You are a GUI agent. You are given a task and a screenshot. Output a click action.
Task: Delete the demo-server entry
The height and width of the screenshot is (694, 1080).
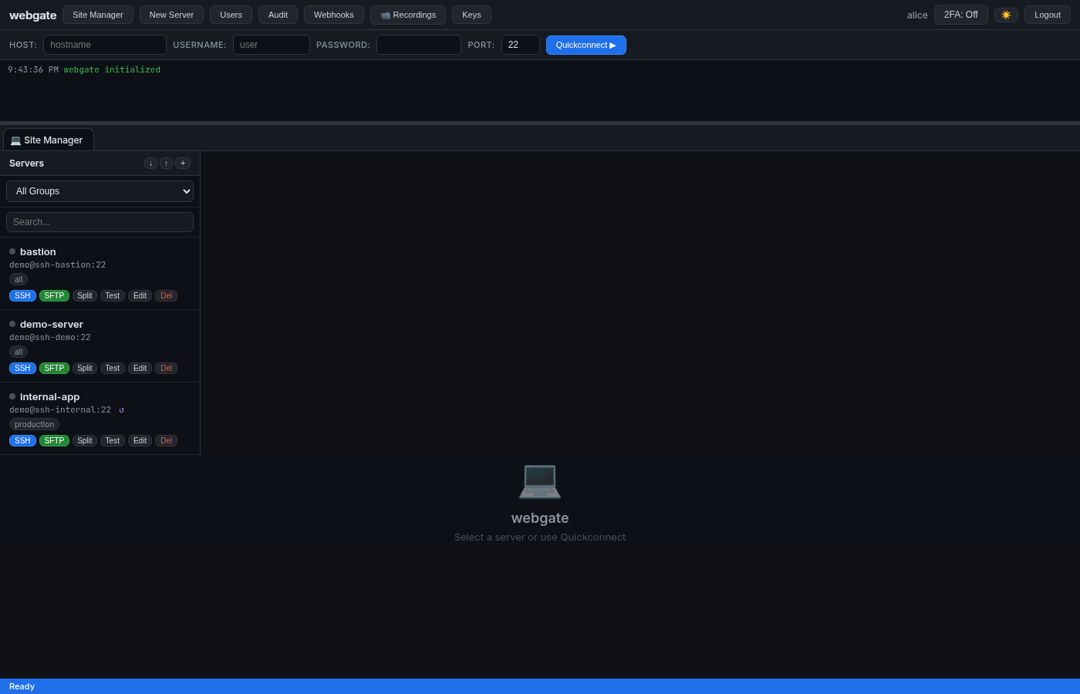166,369
